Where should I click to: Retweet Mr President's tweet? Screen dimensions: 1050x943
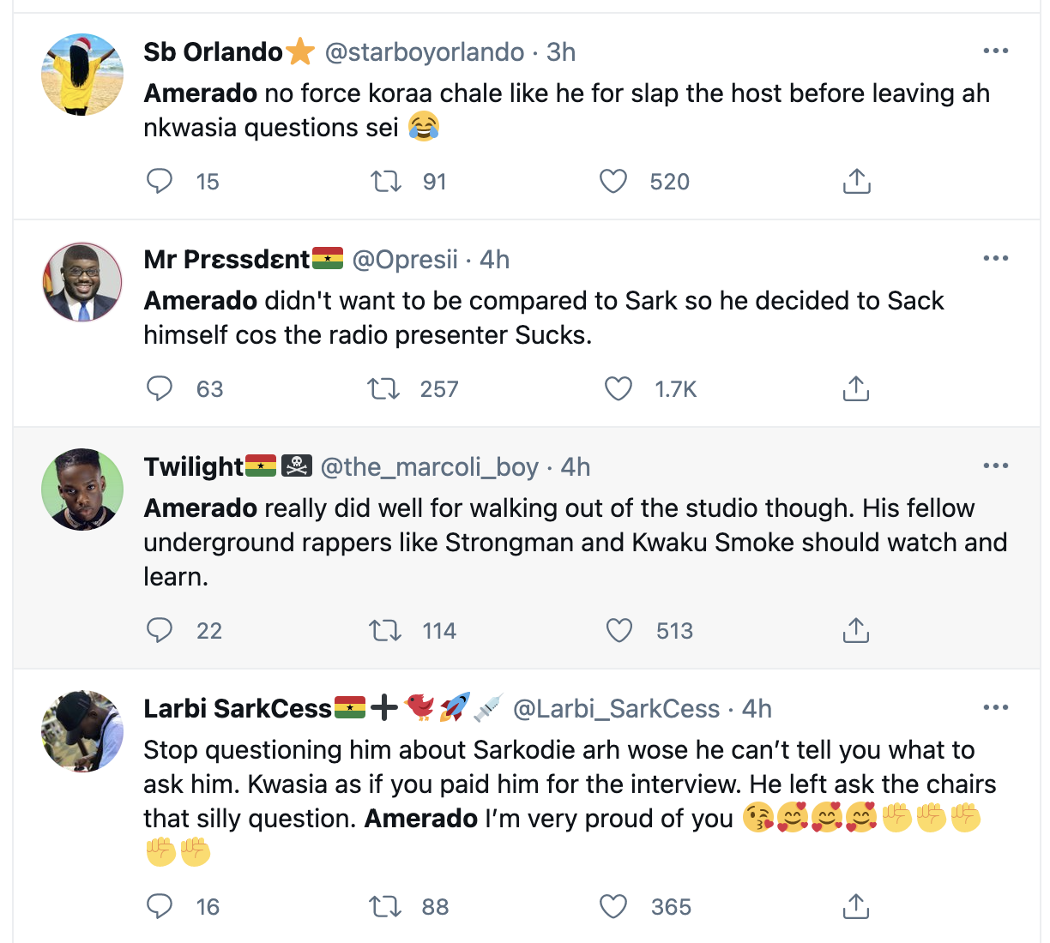(x=383, y=389)
